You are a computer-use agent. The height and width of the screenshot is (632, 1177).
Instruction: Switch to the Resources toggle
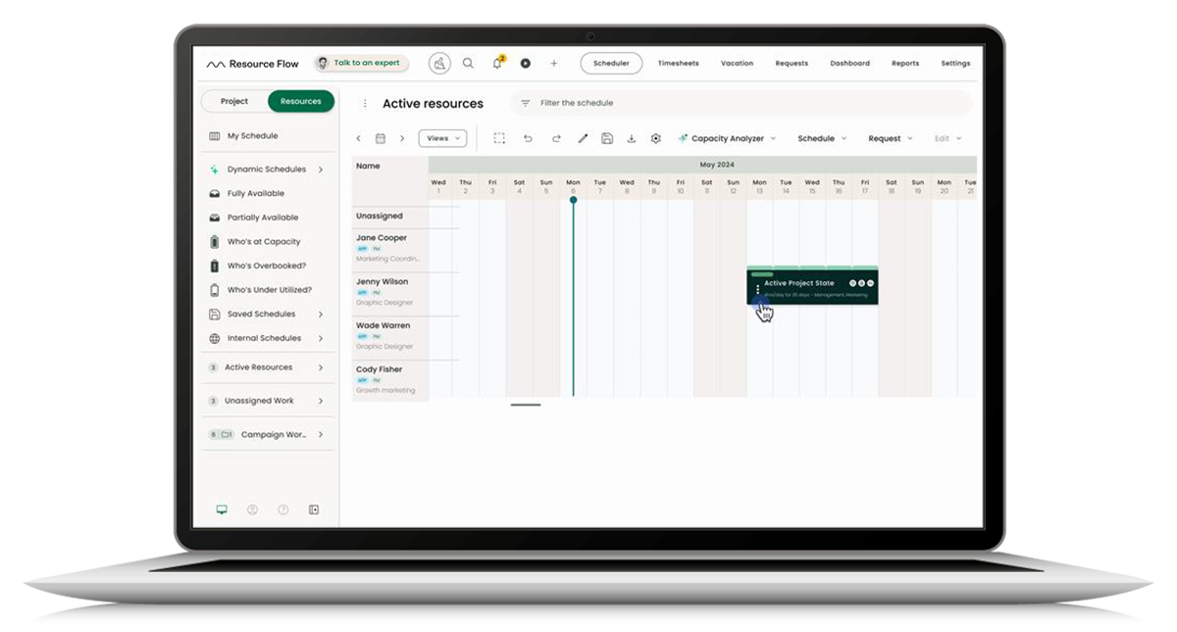tap(301, 101)
